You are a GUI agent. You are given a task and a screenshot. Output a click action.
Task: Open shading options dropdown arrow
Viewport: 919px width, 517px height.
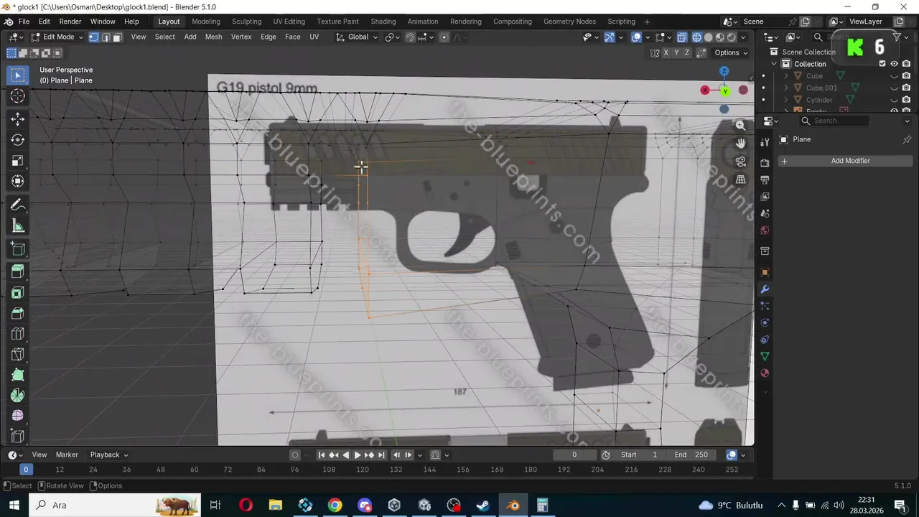743,37
